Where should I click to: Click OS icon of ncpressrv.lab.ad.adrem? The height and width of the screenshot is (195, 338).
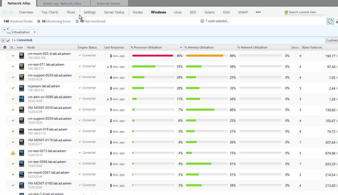point(22,88)
